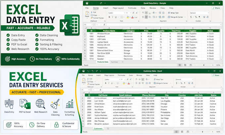Toggle Underline in the Customer Data window
Viewport: 225px width, 135px height.
[x=112, y=83]
